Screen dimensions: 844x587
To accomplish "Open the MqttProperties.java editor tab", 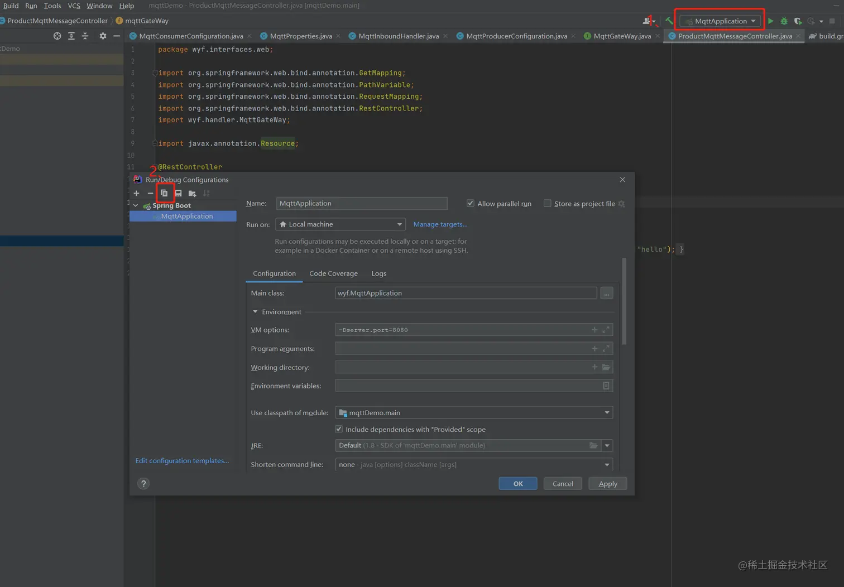I will click(301, 36).
